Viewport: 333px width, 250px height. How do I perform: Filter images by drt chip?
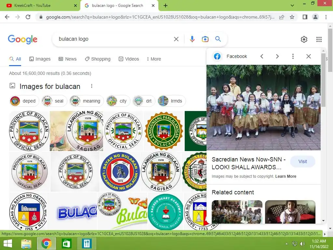(144, 101)
